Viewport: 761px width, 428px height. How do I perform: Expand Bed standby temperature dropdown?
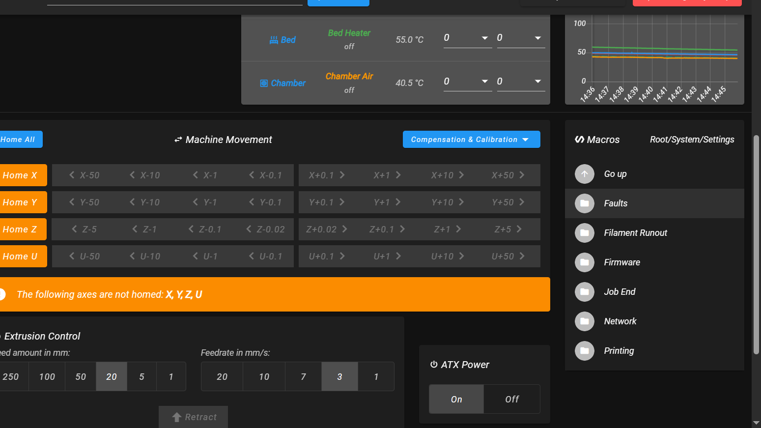538,38
